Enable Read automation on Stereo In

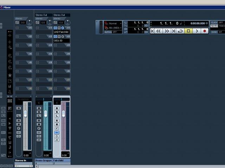click(x=19, y=120)
